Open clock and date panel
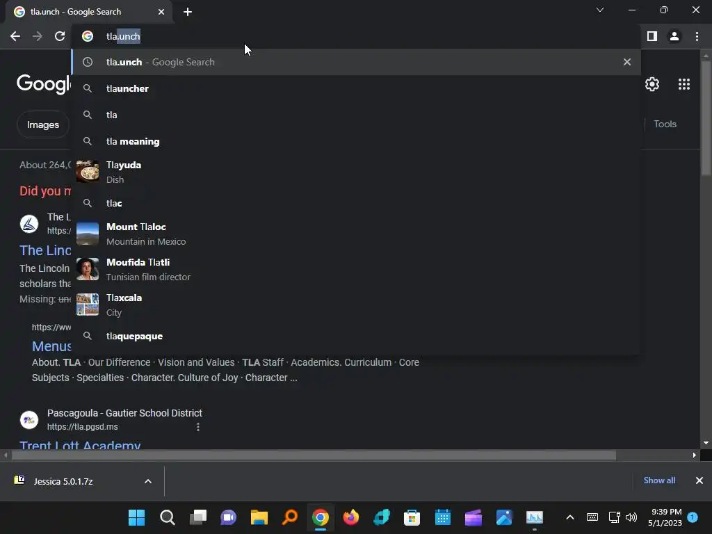Viewport: 712px width, 534px height. click(665, 517)
